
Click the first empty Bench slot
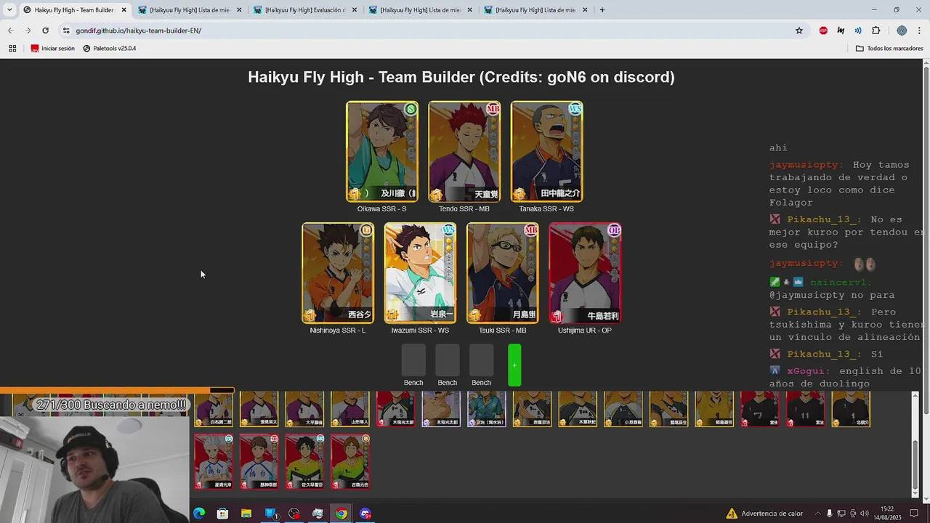point(413,360)
